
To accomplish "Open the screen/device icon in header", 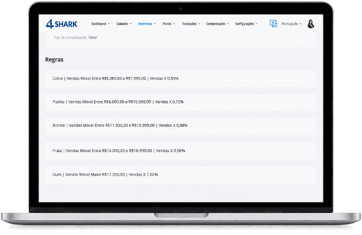I will pyautogui.click(x=273, y=23).
